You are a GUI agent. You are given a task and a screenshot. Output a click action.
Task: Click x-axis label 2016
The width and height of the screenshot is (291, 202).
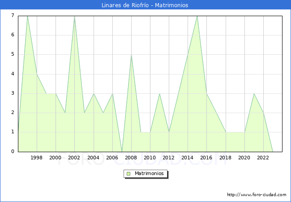coord(206,158)
